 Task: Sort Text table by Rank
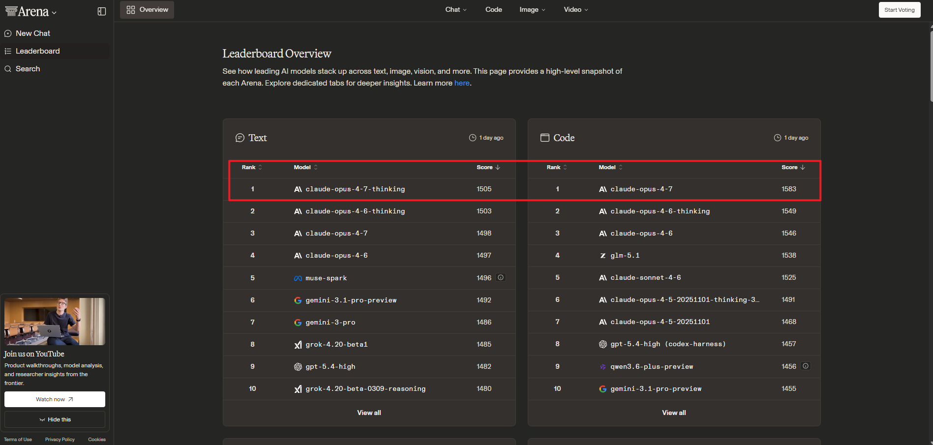tap(252, 167)
